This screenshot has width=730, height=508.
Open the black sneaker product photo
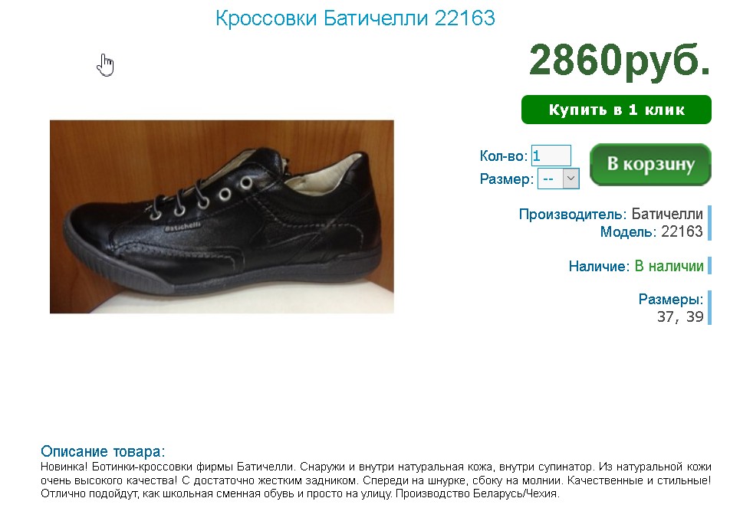click(x=222, y=216)
